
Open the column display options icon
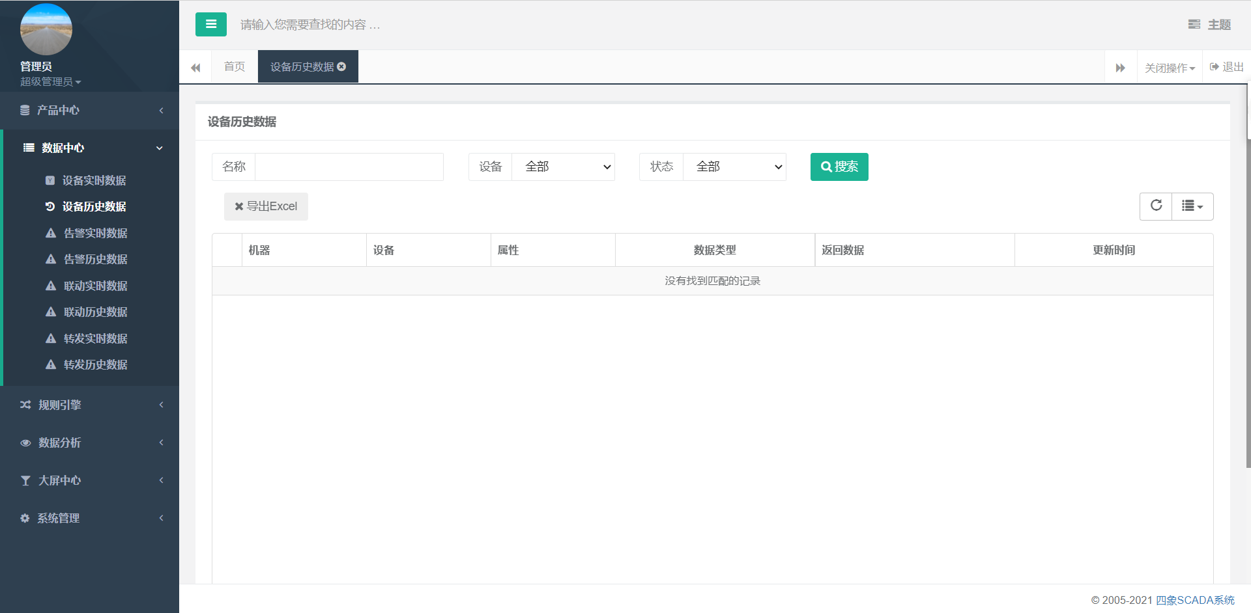point(1192,206)
